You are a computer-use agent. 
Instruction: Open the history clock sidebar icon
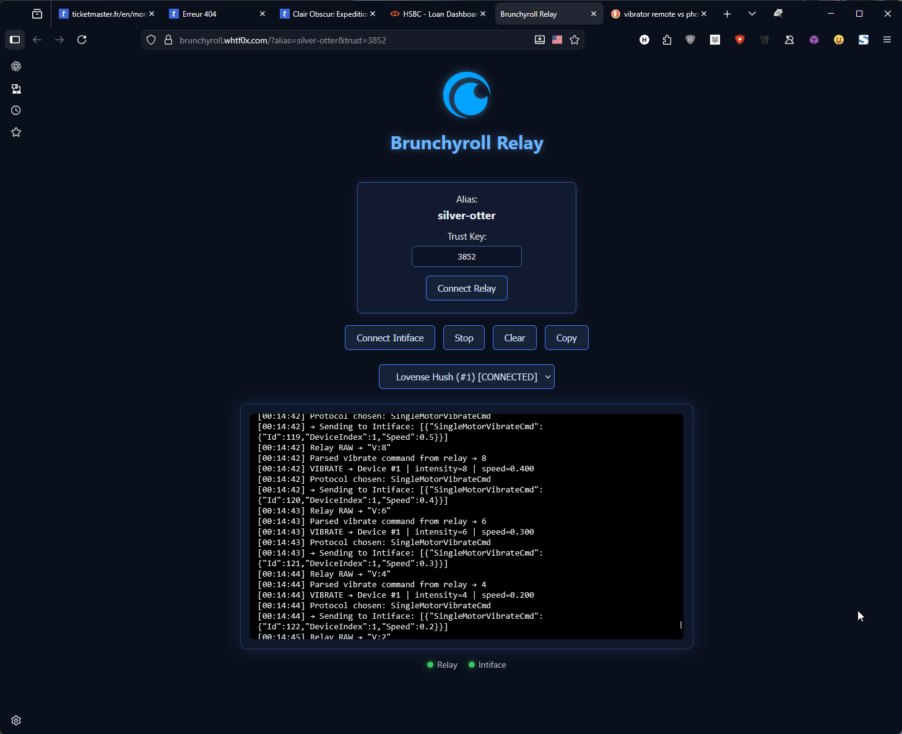pyautogui.click(x=16, y=110)
